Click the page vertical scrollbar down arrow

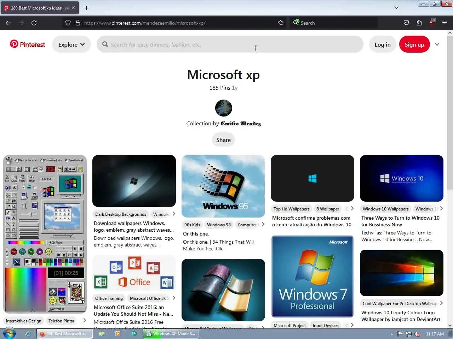[x=450, y=325]
